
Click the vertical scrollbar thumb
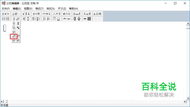[x=188, y=27]
